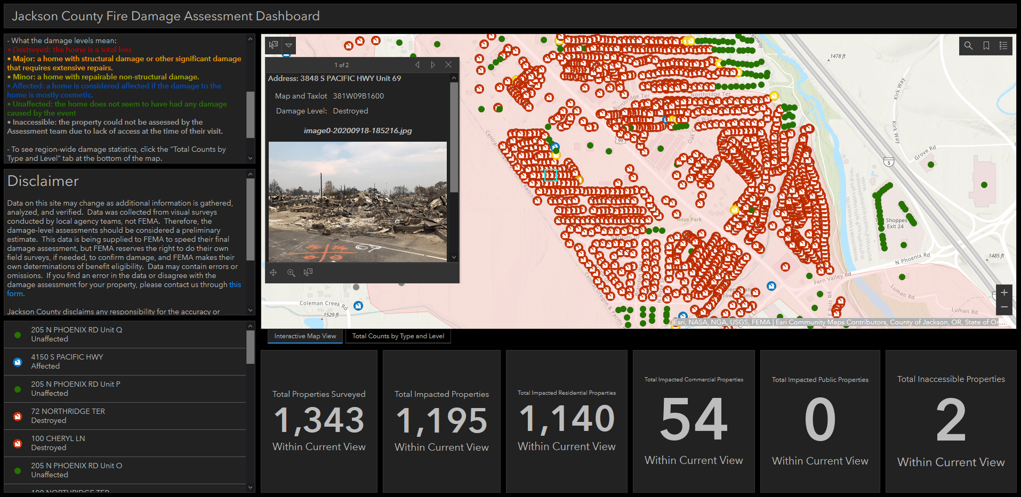Click the Disclaimer panel scrollbar thumb

(x=251, y=219)
